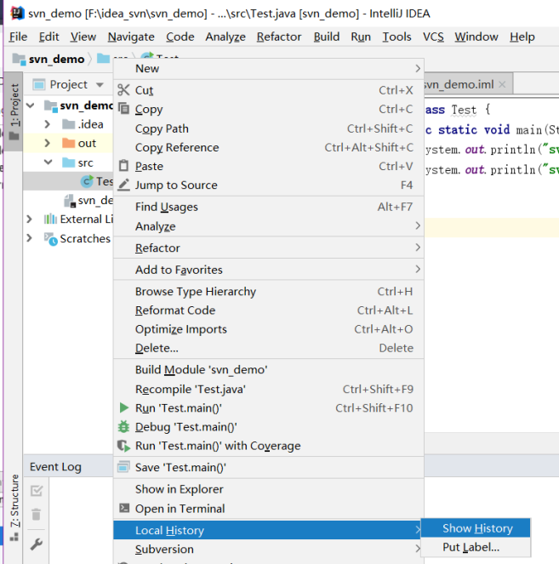Click the Event Log wrench settings icon
This screenshot has height=564, width=559.
37,544
